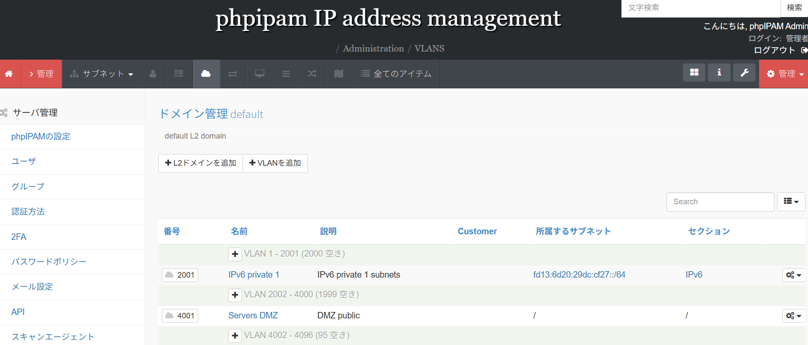Open グループ in sidebar
808x345 pixels.
coord(28,187)
